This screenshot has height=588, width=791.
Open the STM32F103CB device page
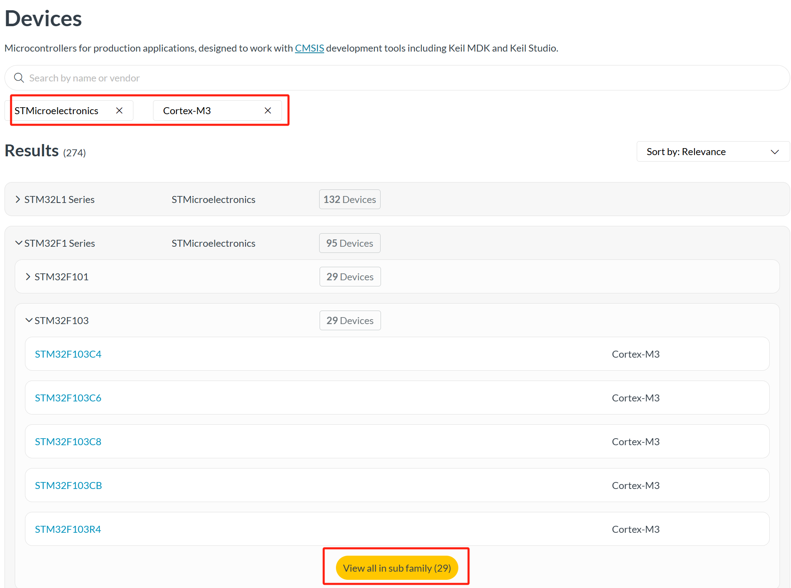pos(68,485)
